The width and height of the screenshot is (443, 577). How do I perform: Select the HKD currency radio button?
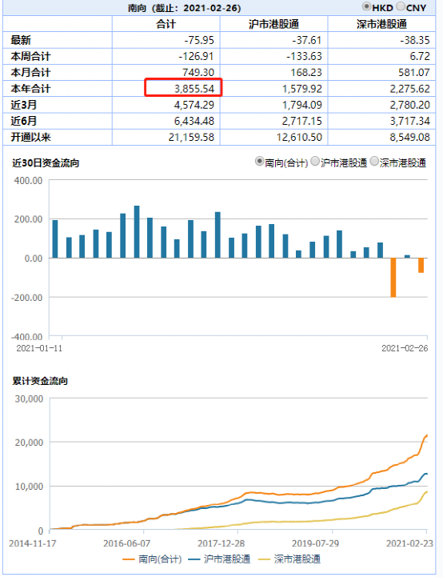(366, 6)
